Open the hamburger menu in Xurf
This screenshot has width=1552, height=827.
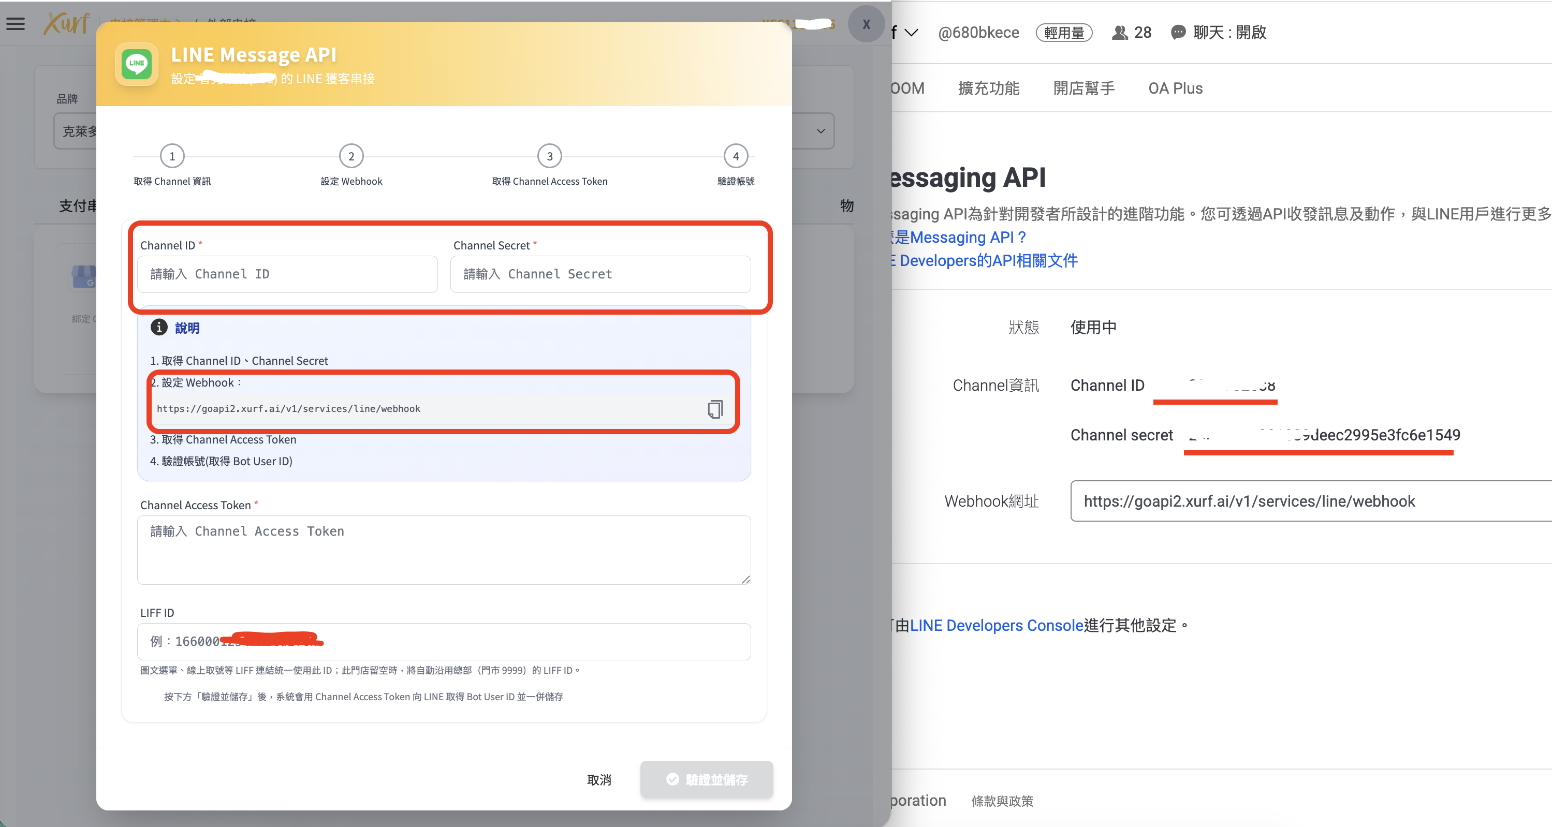(x=16, y=24)
